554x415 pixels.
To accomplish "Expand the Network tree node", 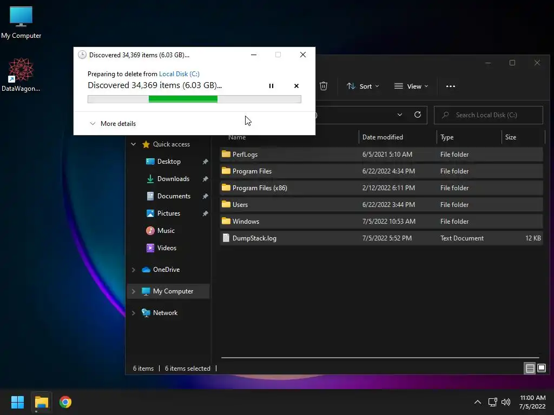I will tap(133, 313).
